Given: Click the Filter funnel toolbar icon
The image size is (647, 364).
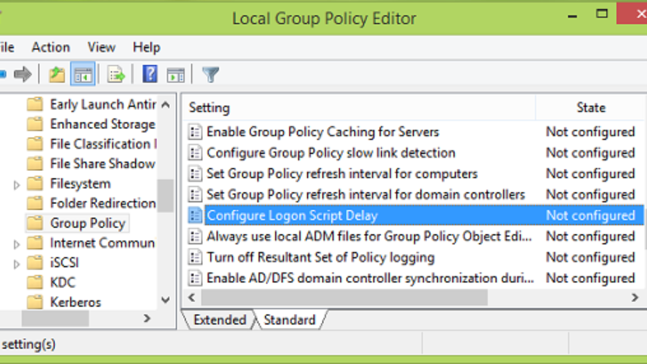Looking at the screenshot, I should pyautogui.click(x=210, y=74).
